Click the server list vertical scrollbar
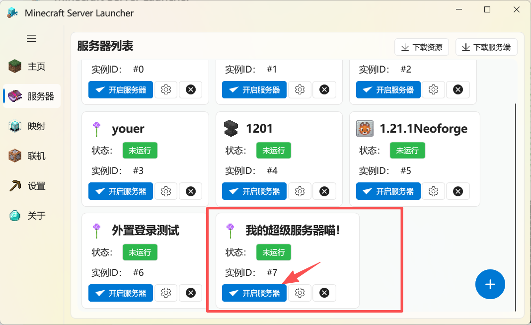 pos(516,199)
